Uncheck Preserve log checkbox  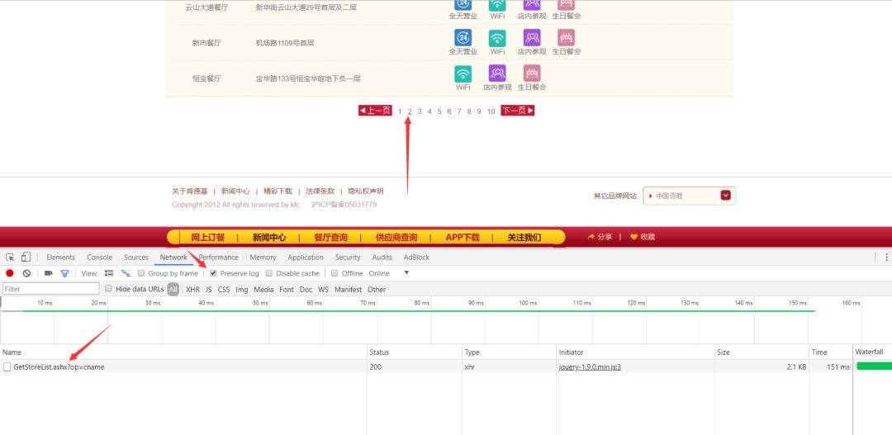(213, 273)
